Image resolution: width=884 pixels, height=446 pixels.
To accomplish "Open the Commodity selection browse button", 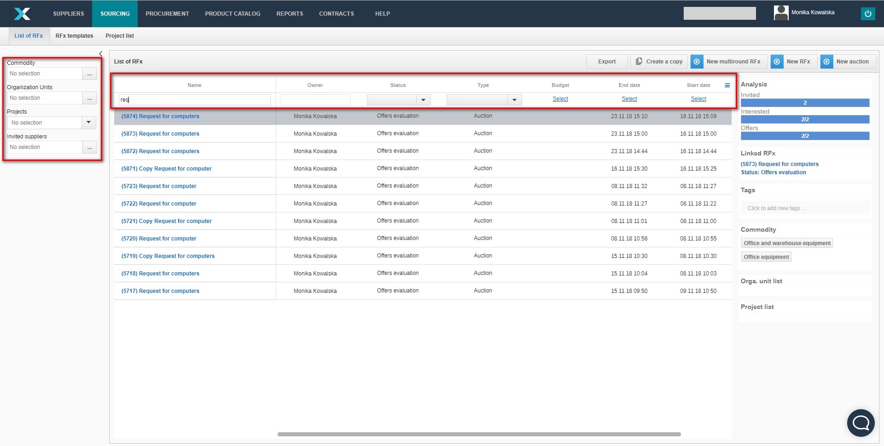I will point(89,74).
